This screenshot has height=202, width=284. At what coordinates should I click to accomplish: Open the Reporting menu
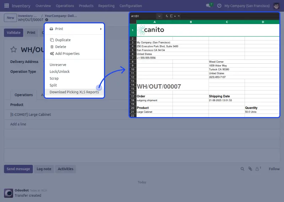point(106,6)
